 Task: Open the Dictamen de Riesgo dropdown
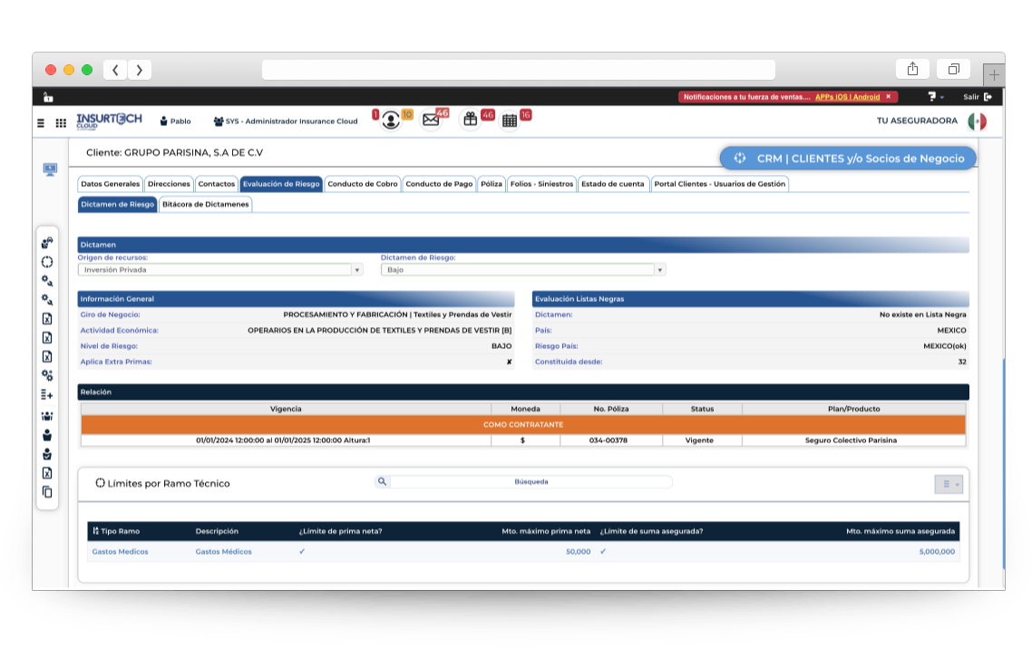tap(659, 270)
